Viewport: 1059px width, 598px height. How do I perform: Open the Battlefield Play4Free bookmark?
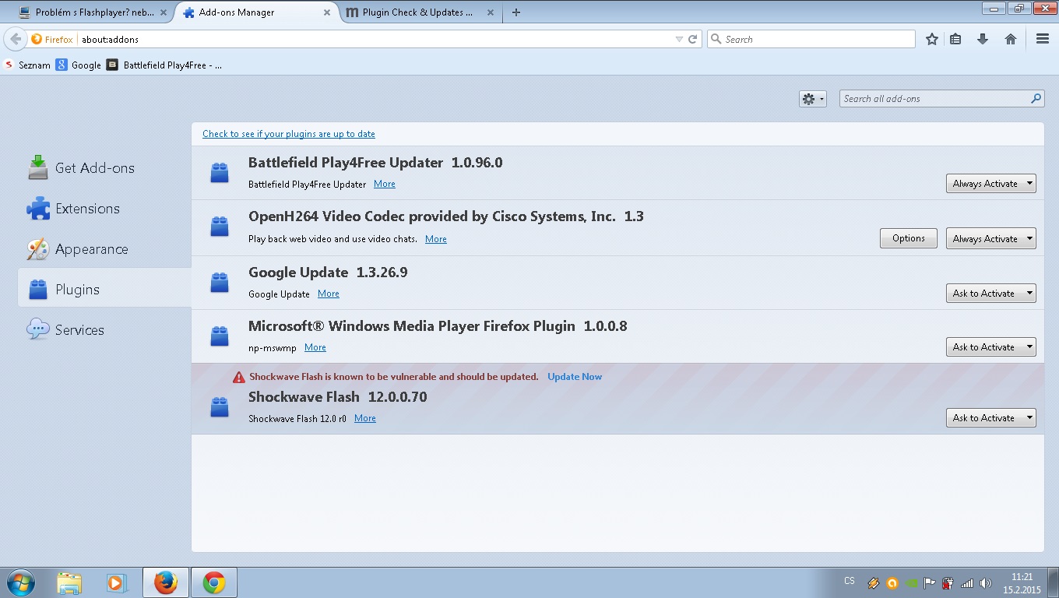(x=164, y=65)
